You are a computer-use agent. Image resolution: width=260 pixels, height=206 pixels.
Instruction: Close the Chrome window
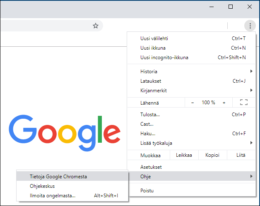click(250, 7)
